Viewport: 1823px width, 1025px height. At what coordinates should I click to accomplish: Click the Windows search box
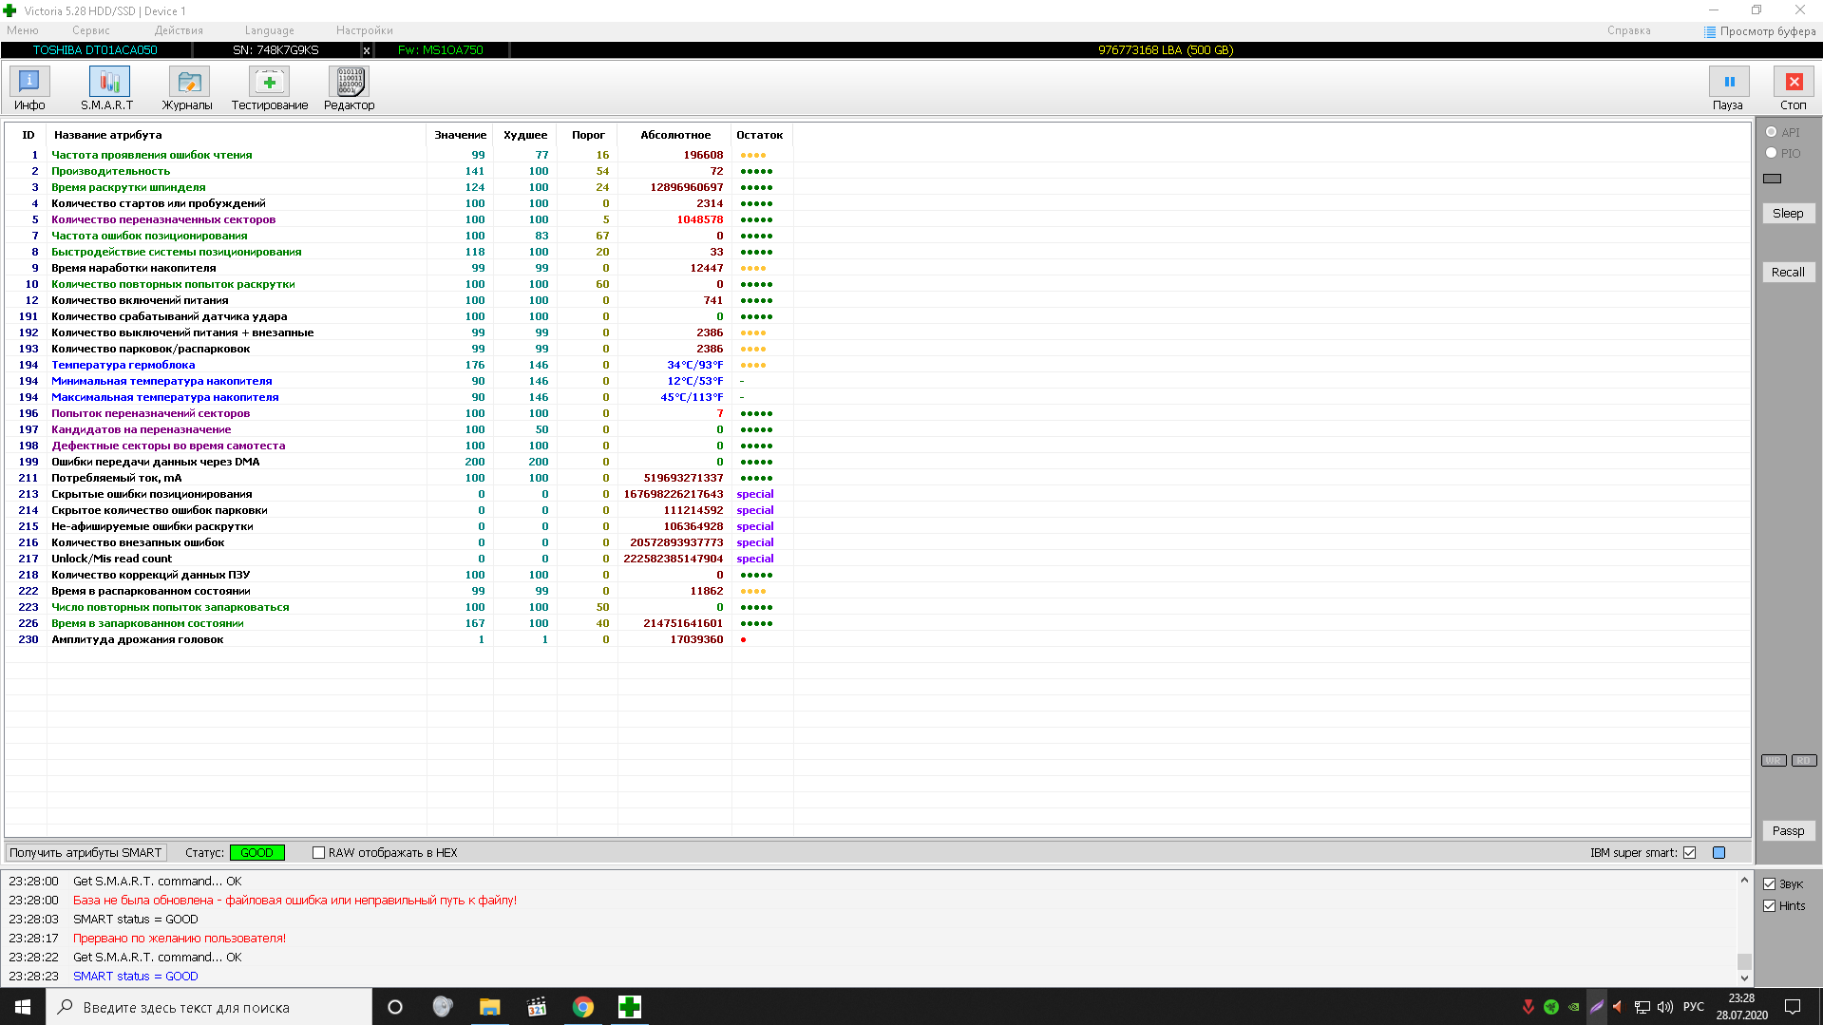coord(209,1007)
